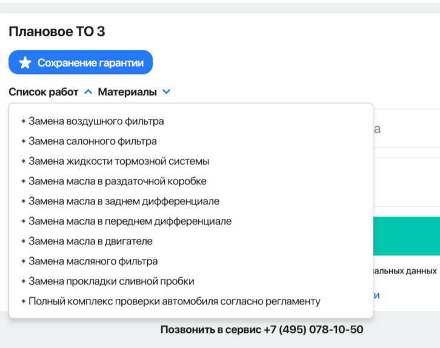Screen dimensions: 440x348
Task: Collapse the 'Список работ' chevron arrow
Action: (88, 92)
